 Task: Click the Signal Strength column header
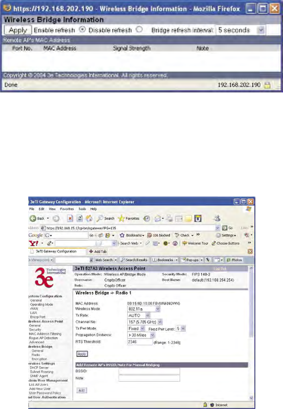click(132, 48)
